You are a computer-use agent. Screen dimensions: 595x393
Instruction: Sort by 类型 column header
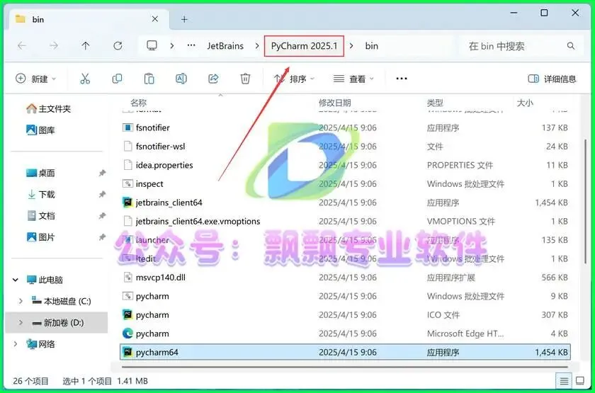pyautogui.click(x=435, y=103)
